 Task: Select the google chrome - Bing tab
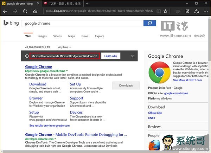20,4
